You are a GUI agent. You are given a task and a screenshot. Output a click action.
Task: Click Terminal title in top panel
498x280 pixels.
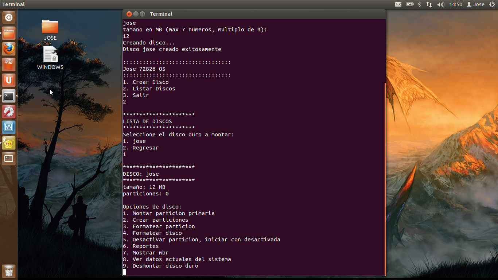pos(13,4)
